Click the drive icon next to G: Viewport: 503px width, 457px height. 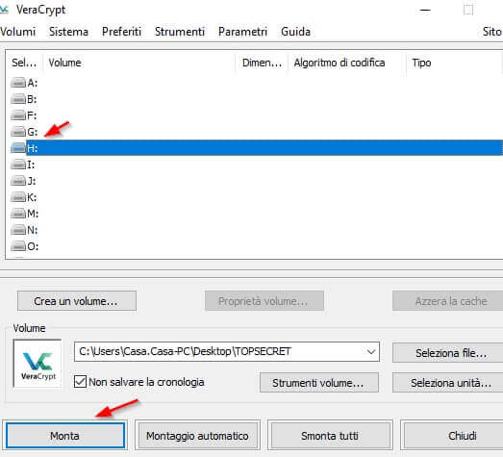(18, 132)
